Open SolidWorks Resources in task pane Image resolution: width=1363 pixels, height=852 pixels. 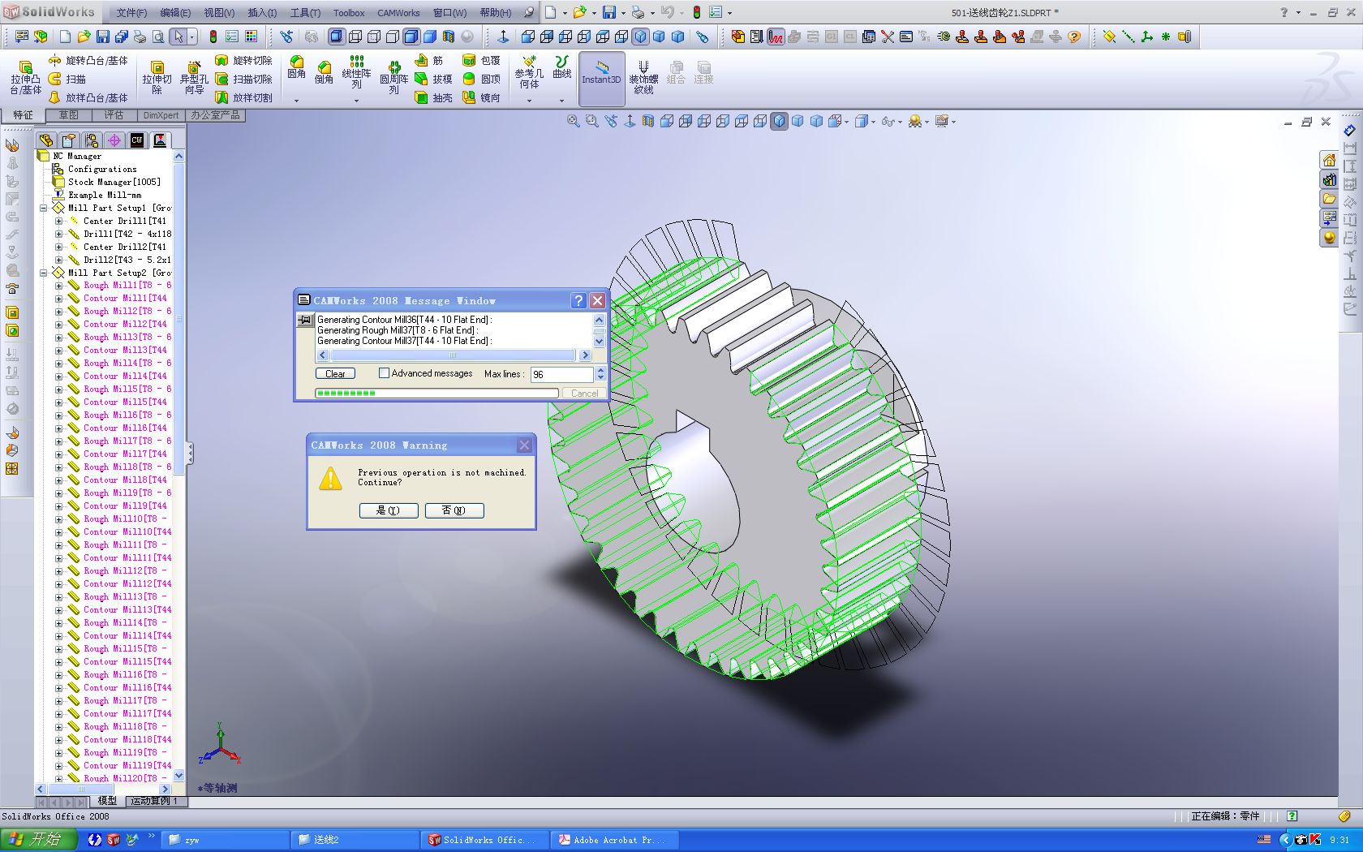(1329, 160)
